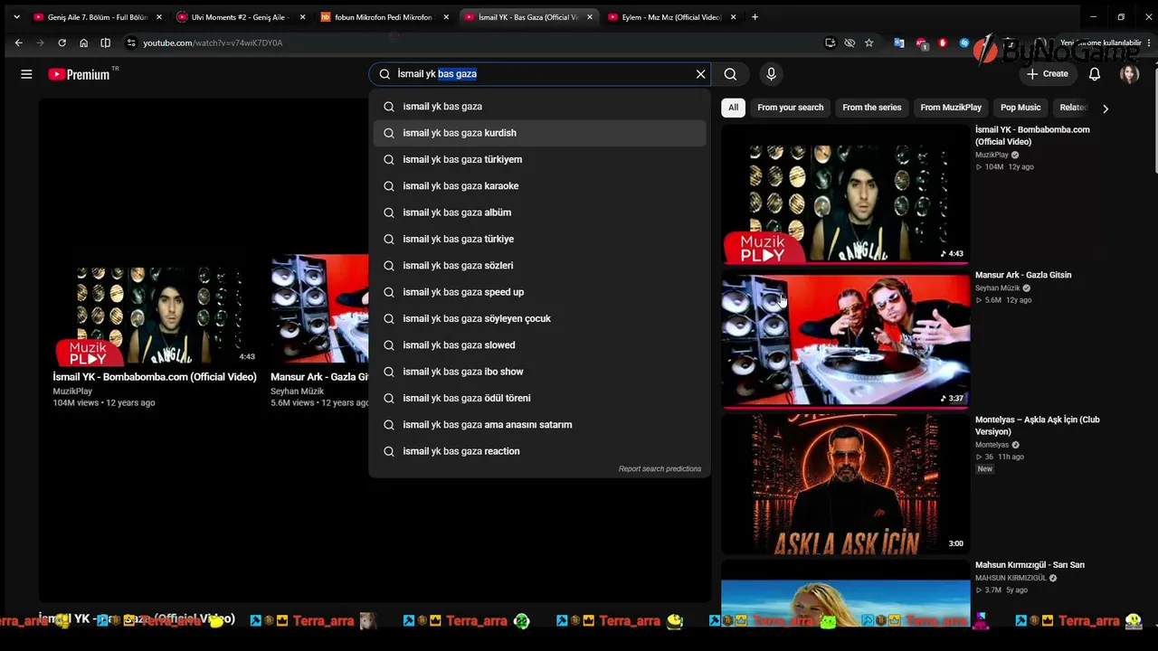The image size is (1158, 651).
Task: Select the "ismail yk bas gaza reaction" suggestion
Action: tap(539, 451)
